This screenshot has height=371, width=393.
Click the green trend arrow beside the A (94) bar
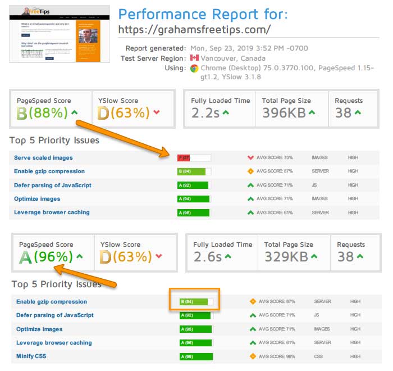point(250,199)
